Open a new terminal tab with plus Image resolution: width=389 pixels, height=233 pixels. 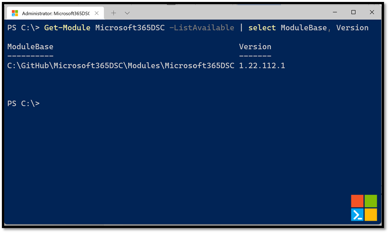click(x=114, y=13)
